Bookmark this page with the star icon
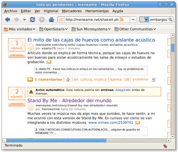This screenshot has width=178, height=152. (x=127, y=20)
